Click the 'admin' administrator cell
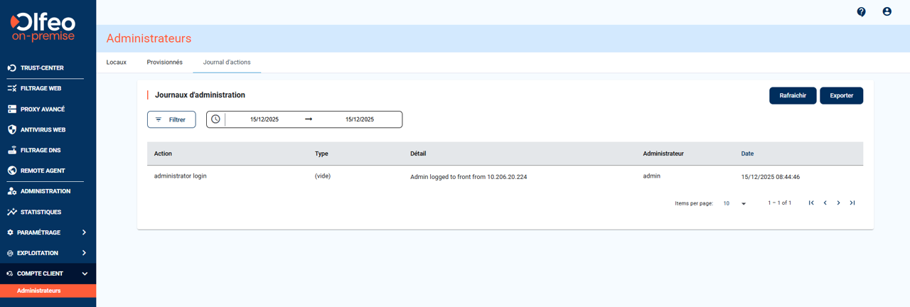910x307 pixels. coord(652,176)
